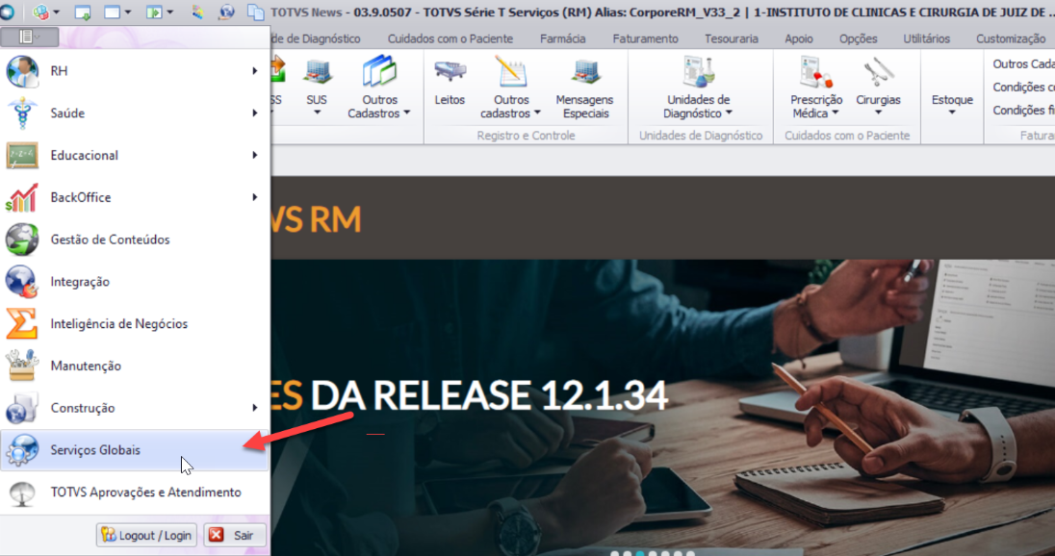Image resolution: width=1055 pixels, height=556 pixels.
Task: Open the Mensagens Especiais icon
Action: 585,71
